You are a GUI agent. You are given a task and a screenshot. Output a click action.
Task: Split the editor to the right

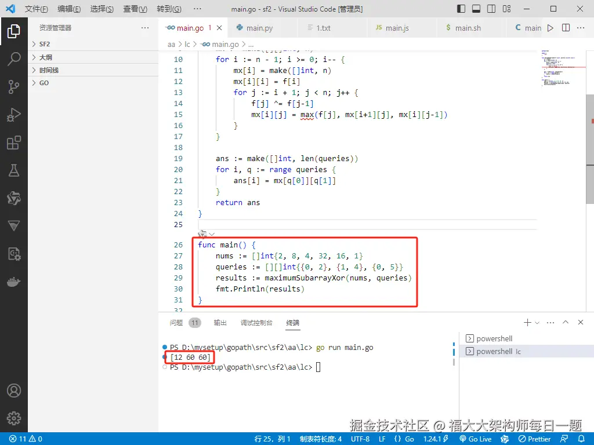point(566,28)
